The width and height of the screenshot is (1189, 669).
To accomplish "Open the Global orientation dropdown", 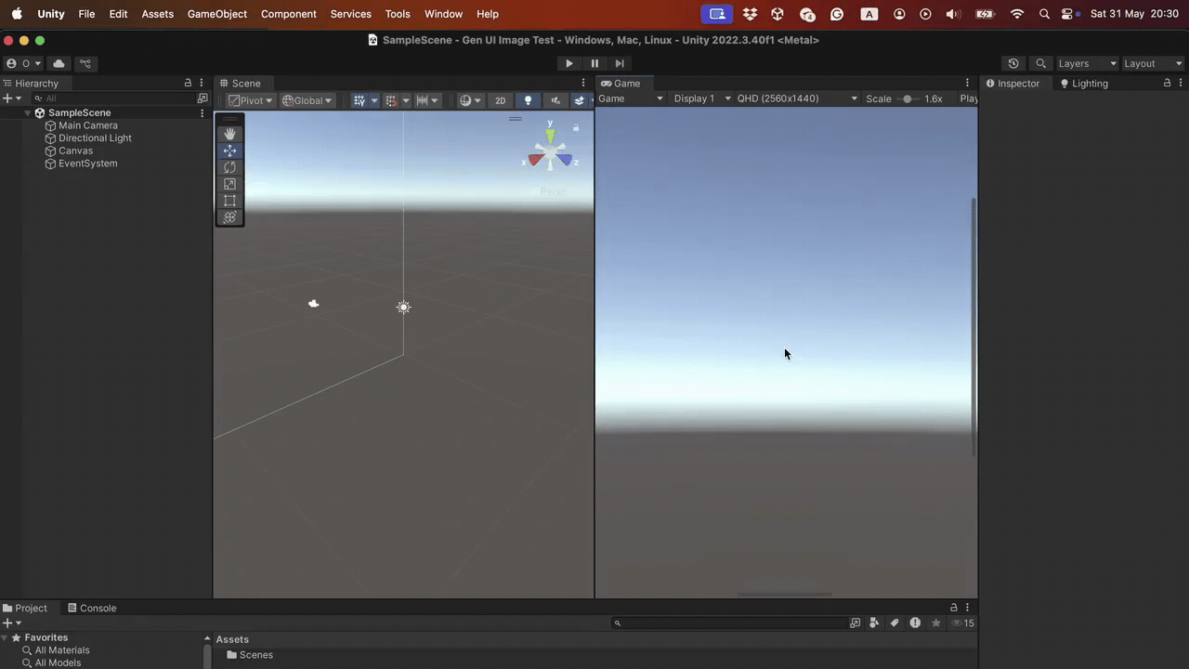I will [309, 100].
